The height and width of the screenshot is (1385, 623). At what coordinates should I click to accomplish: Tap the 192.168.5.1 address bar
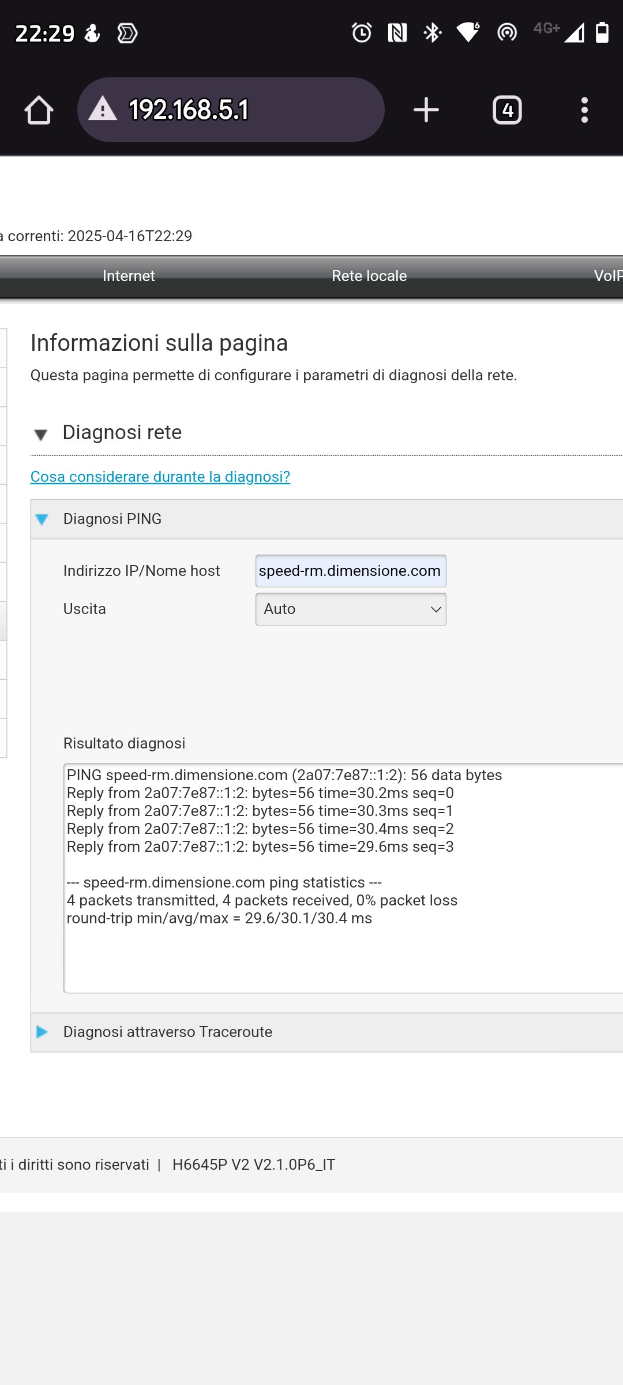[231, 110]
